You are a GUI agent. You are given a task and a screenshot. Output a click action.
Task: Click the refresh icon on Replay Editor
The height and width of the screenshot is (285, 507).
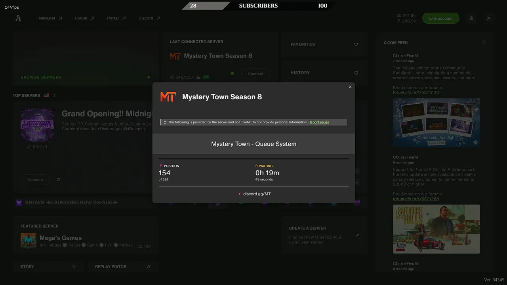click(149, 267)
